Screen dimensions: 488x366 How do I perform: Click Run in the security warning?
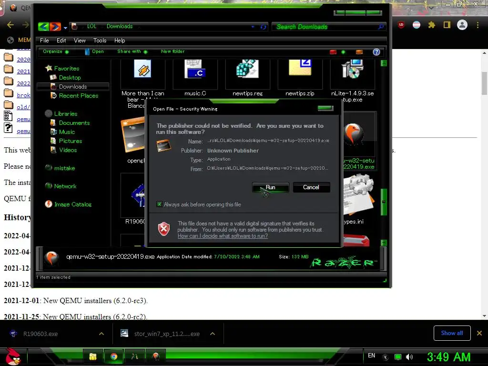[x=271, y=187]
